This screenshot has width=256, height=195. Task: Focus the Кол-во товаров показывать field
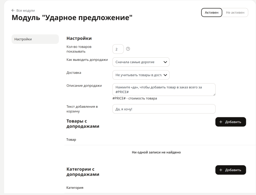click(x=118, y=49)
